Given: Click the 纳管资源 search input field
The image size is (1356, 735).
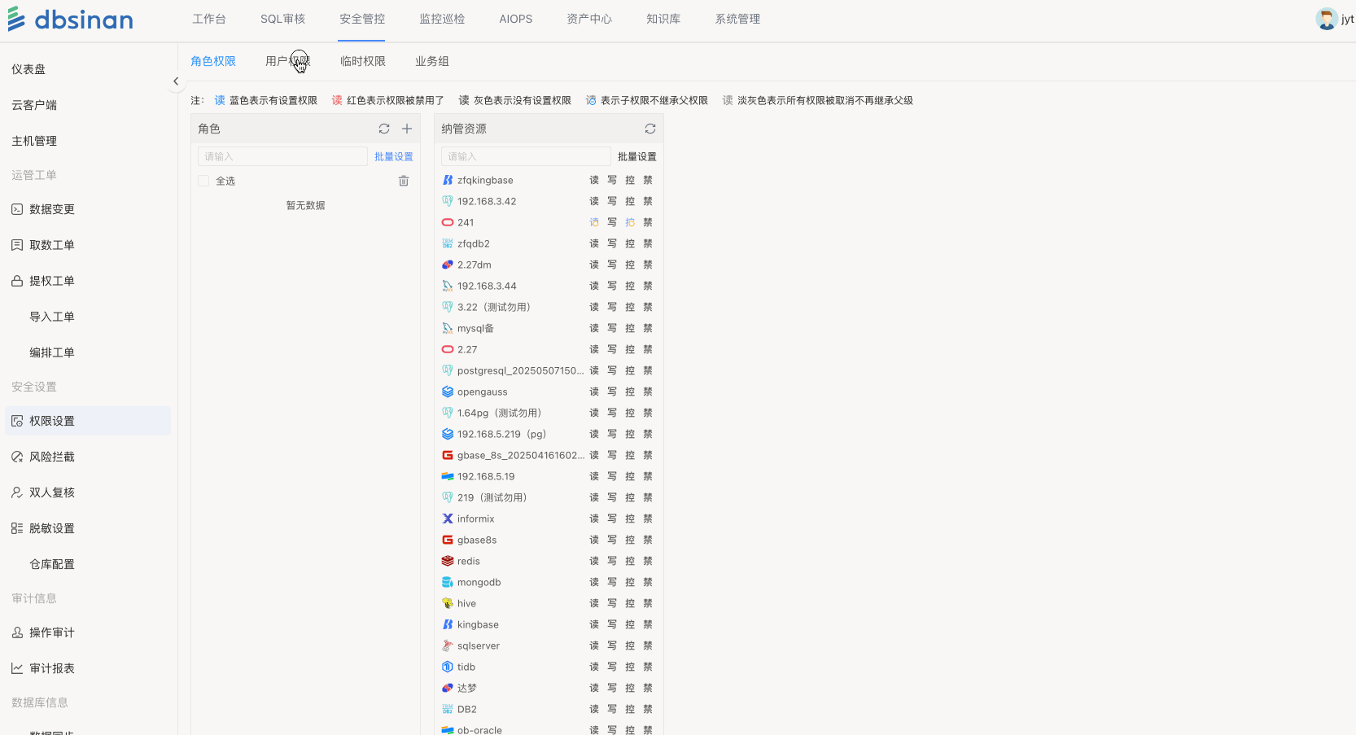Looking at the screenshot, I should [x=526, y=156].
